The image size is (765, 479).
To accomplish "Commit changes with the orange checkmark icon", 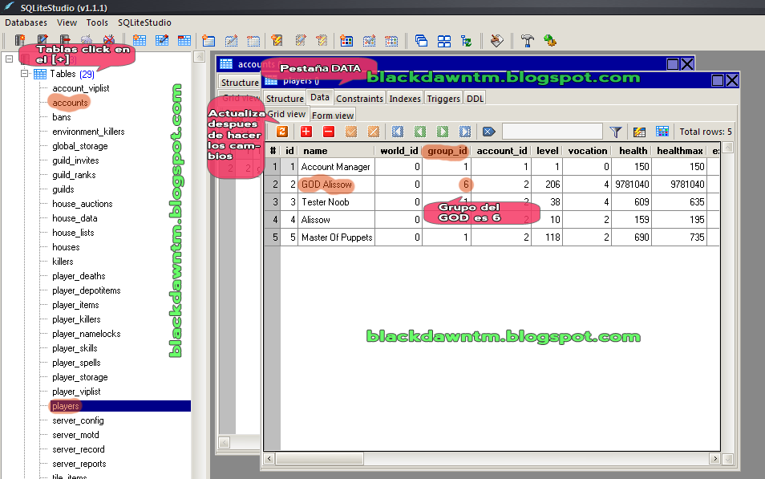I will click(350, 132).
